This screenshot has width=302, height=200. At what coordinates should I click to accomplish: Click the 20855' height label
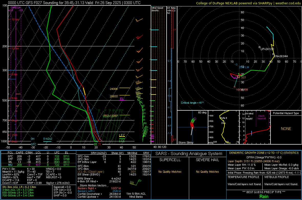pos(114,96)
